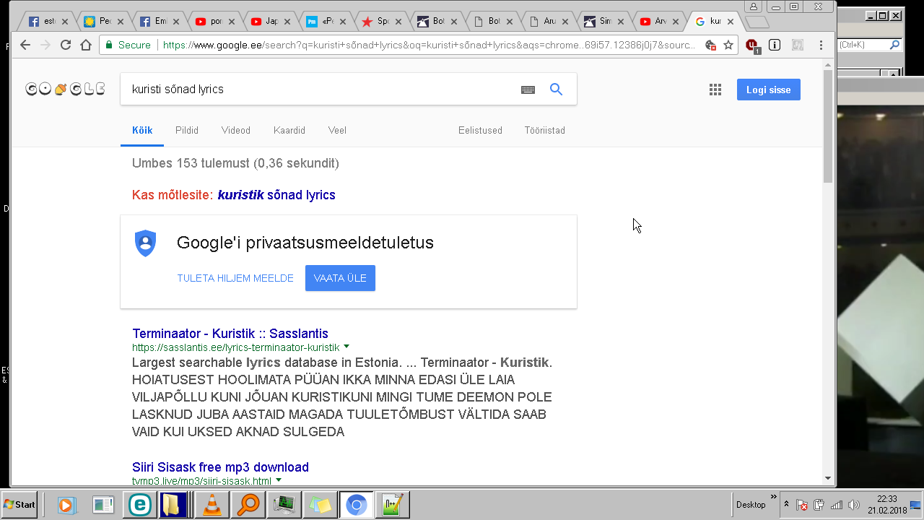Image resolution: width=924 pixels, height=520 pixels.
Task: Go to the browser home page
Action: [x=86, y=45]
